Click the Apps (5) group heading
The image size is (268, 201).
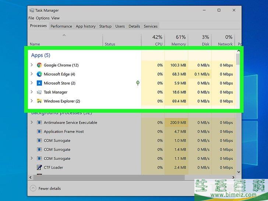pos(40,55)
